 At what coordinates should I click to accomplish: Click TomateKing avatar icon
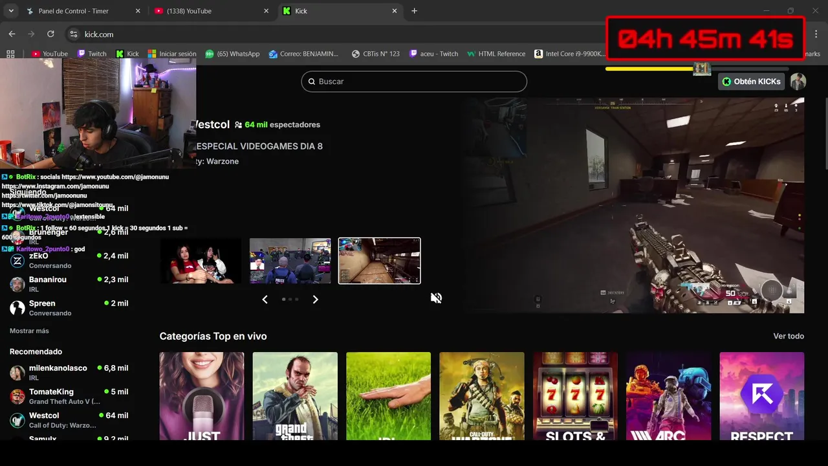pyautogui.click(x=17, y=397)
